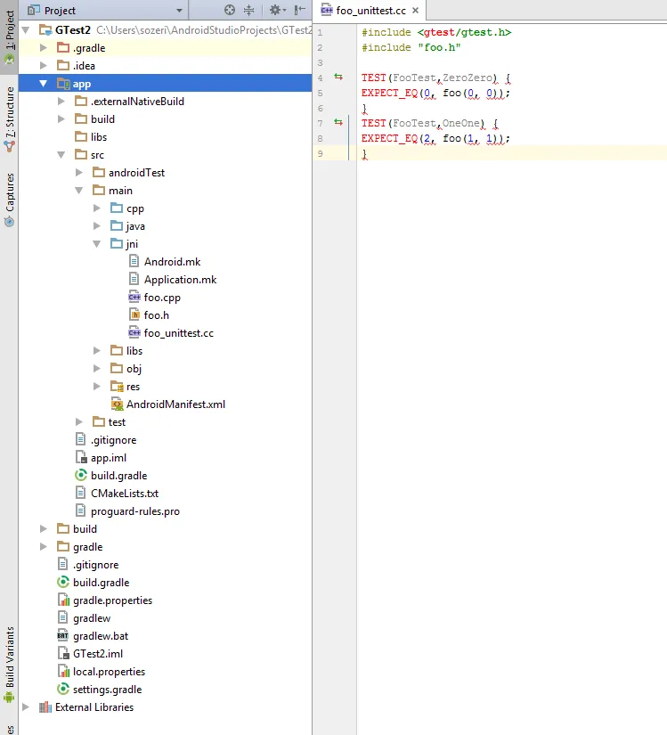Collapse the main folder
667x735 pixels.
coord(79,191)
